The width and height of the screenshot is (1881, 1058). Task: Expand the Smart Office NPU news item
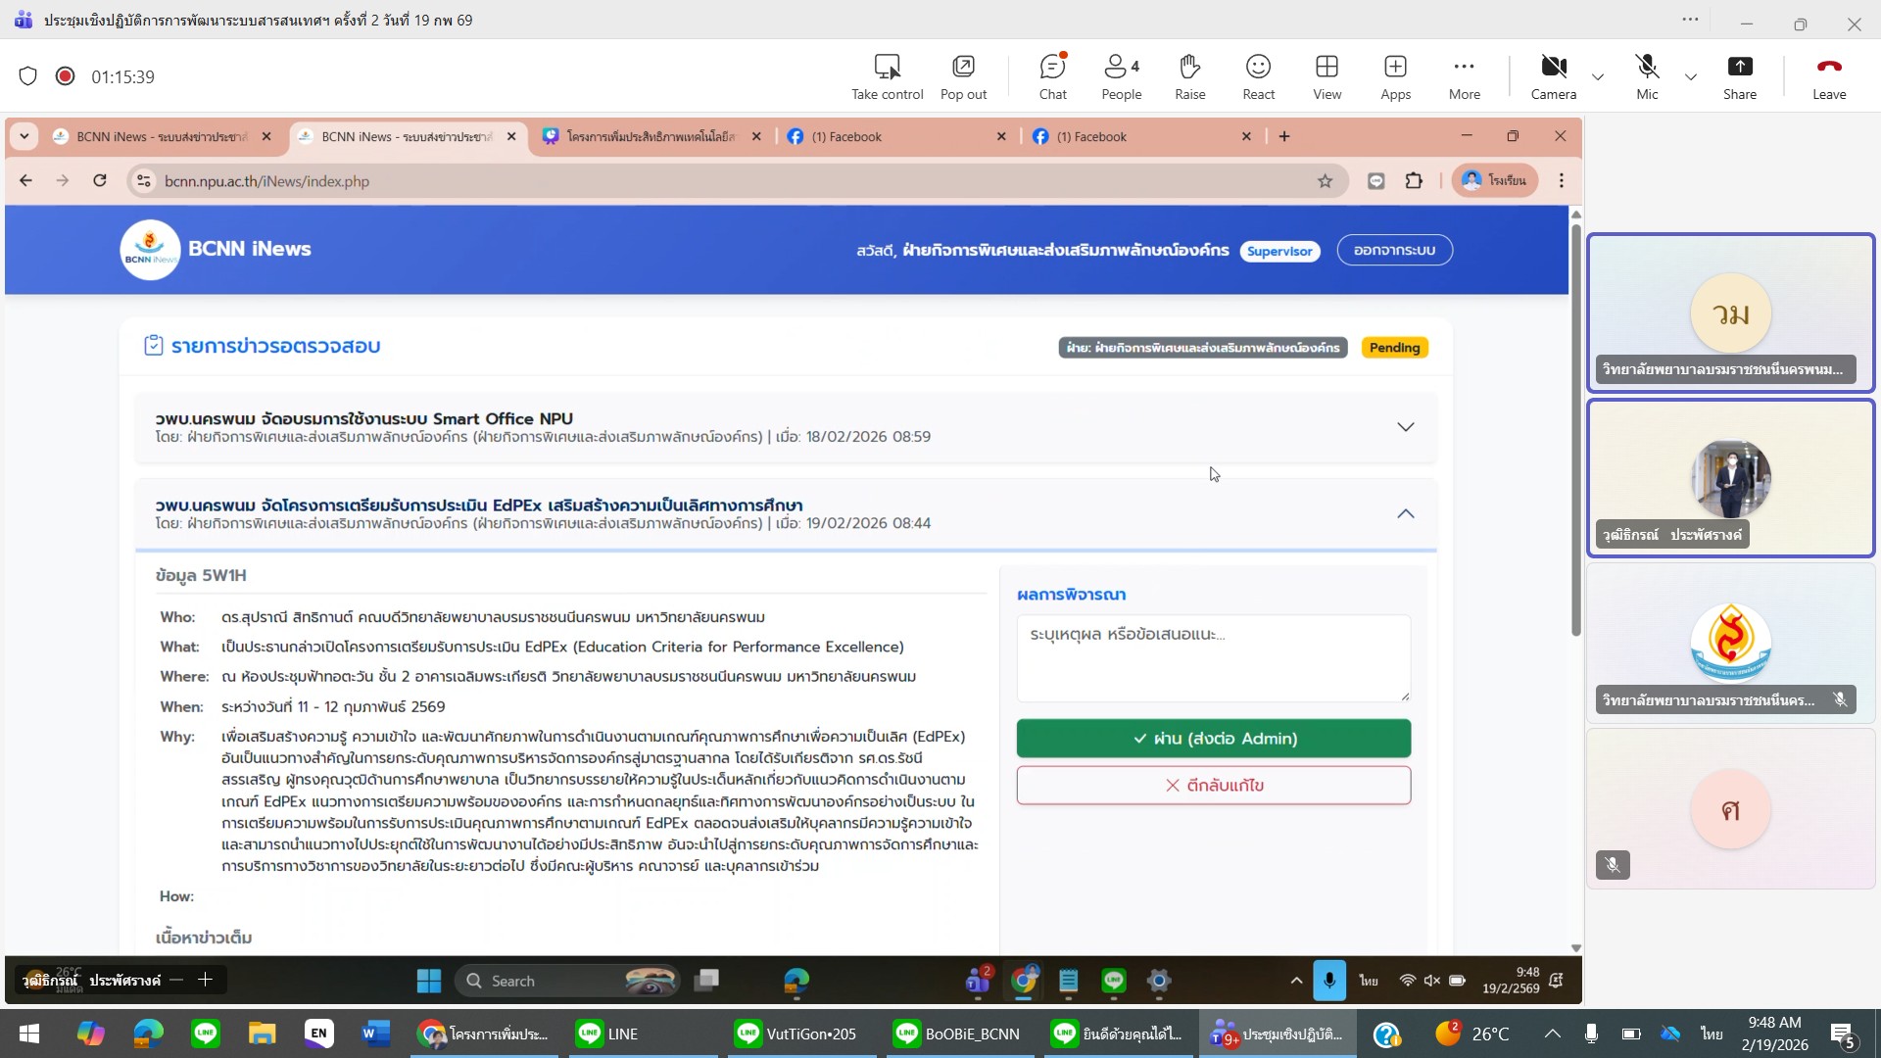click(x=1405, y=427)
